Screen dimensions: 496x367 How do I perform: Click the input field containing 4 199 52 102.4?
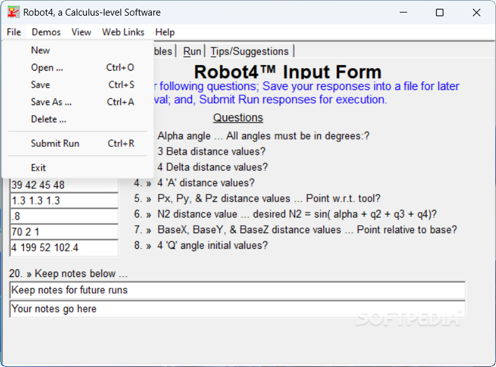(x=64, y=248)
